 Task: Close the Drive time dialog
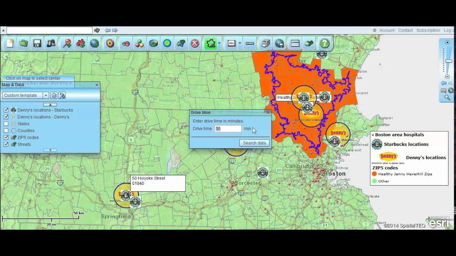268,113
